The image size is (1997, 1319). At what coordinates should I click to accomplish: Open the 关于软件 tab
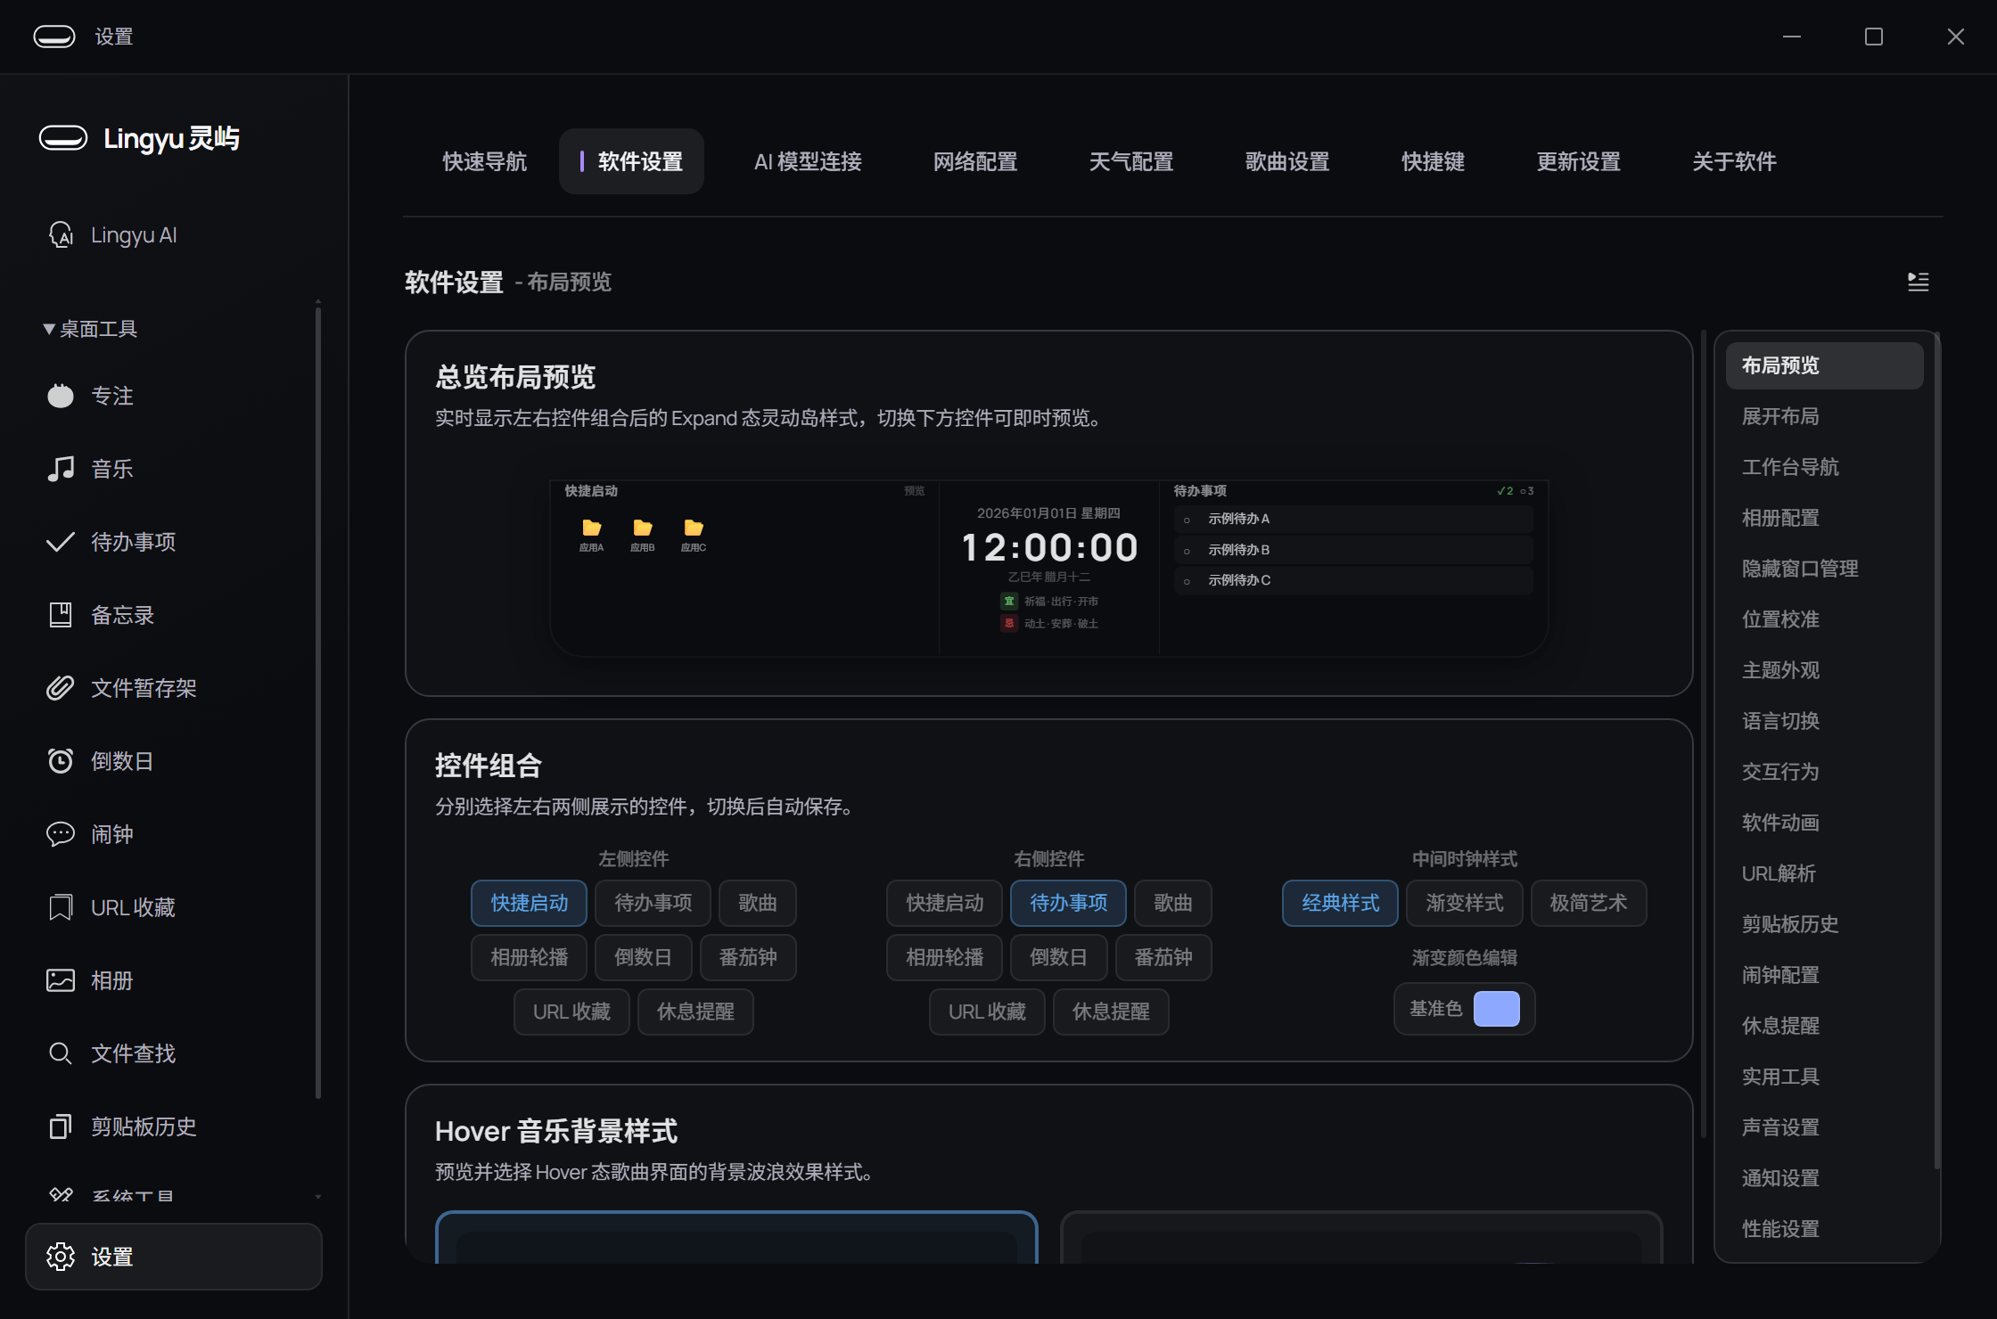[x=1734, y=161]
